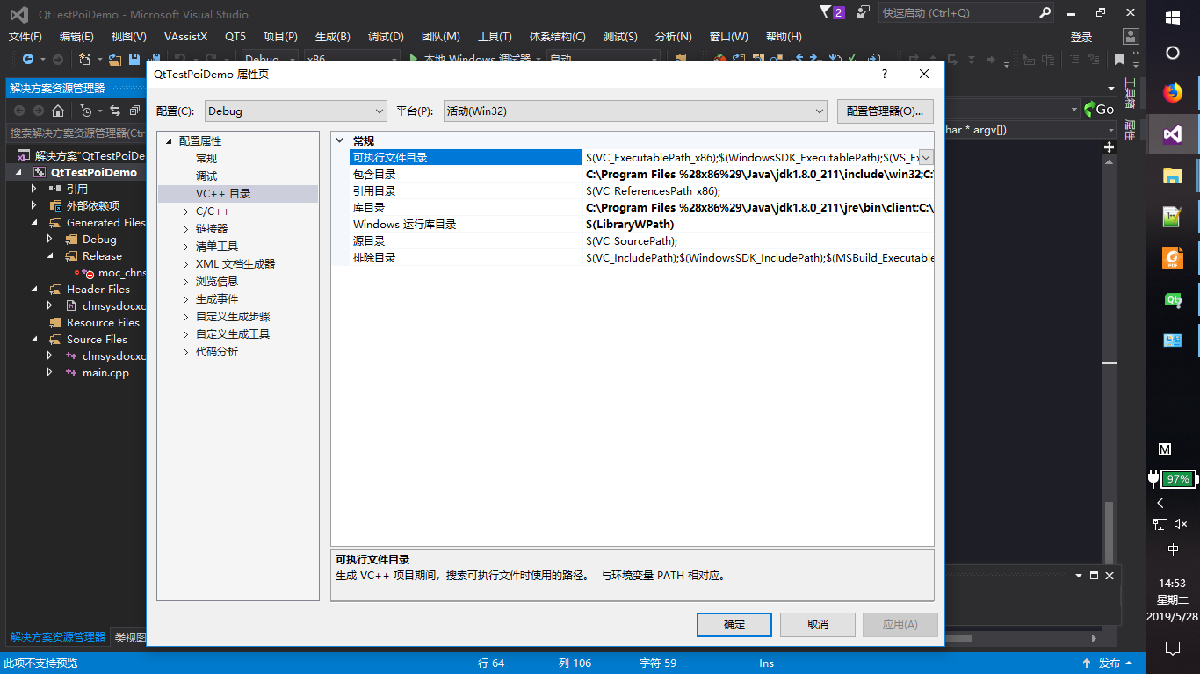
Task: Click the 配置管理器(O) button
Action: (x=884, y=111)
